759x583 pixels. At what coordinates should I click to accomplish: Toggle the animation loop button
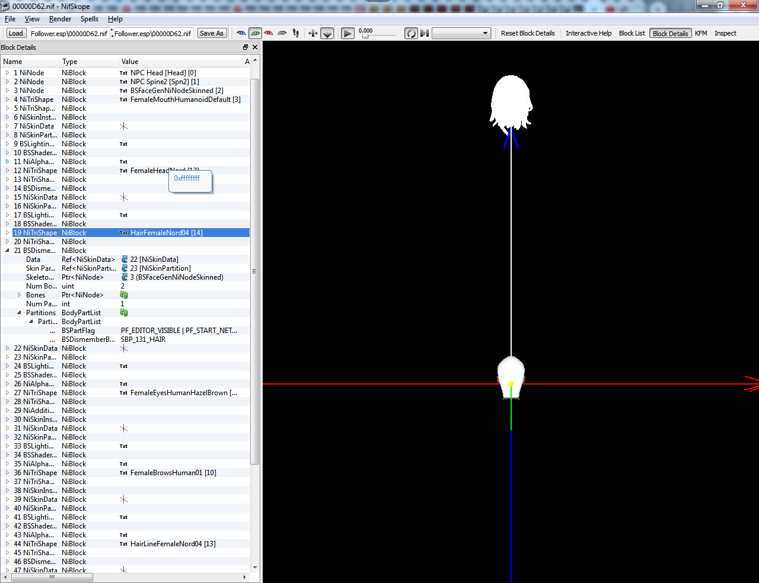pyautogui.click(x=411, y=33)
